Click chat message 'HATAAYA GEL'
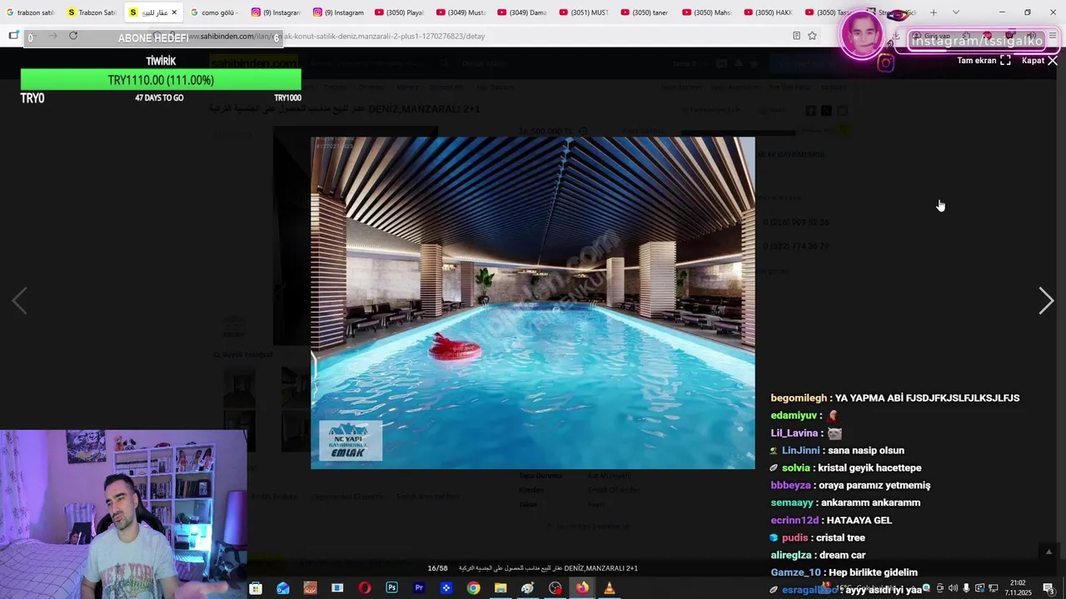The height and width of the screenshot is (599, 1066). click(859, 520)
